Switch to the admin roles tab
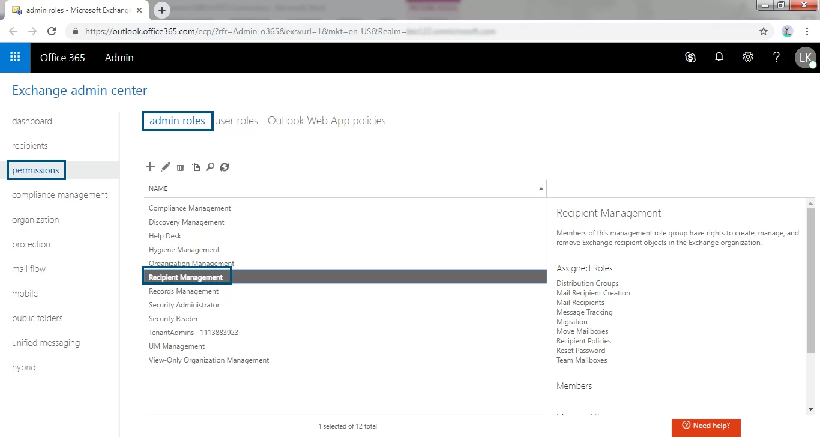The width and height of the screenshot is (820, 437). [177, 121]
